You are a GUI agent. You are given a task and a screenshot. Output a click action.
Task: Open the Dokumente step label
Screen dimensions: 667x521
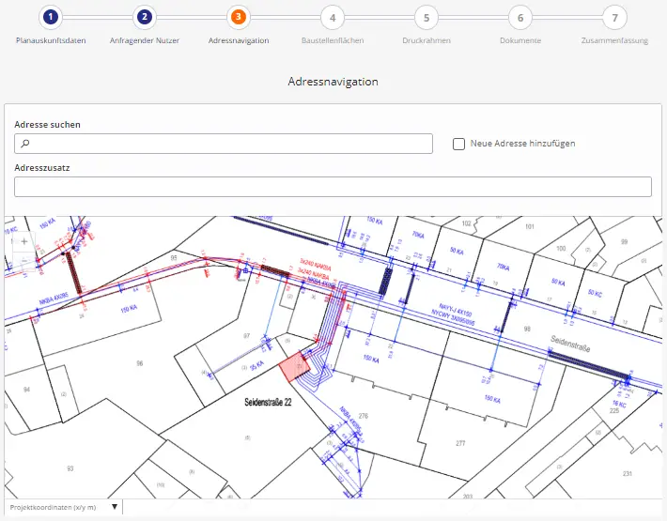[520, 40]
